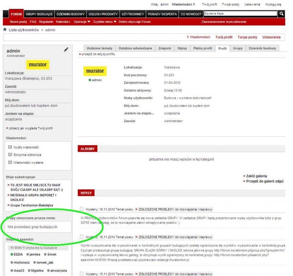The image size is (293, 276).
Task: Click envelope icon for Wiadomości wysłane
Action: [x=10, y=162]
